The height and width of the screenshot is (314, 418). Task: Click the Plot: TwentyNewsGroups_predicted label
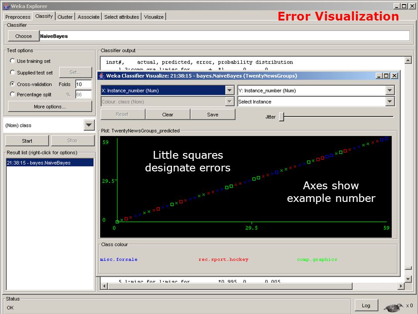[x=140, y=131]
